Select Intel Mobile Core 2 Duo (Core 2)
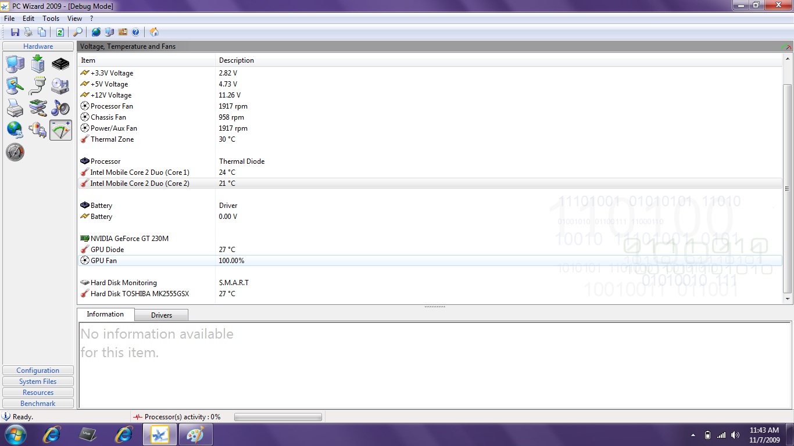This screenshot has width=794, height=446. [430, 184]
